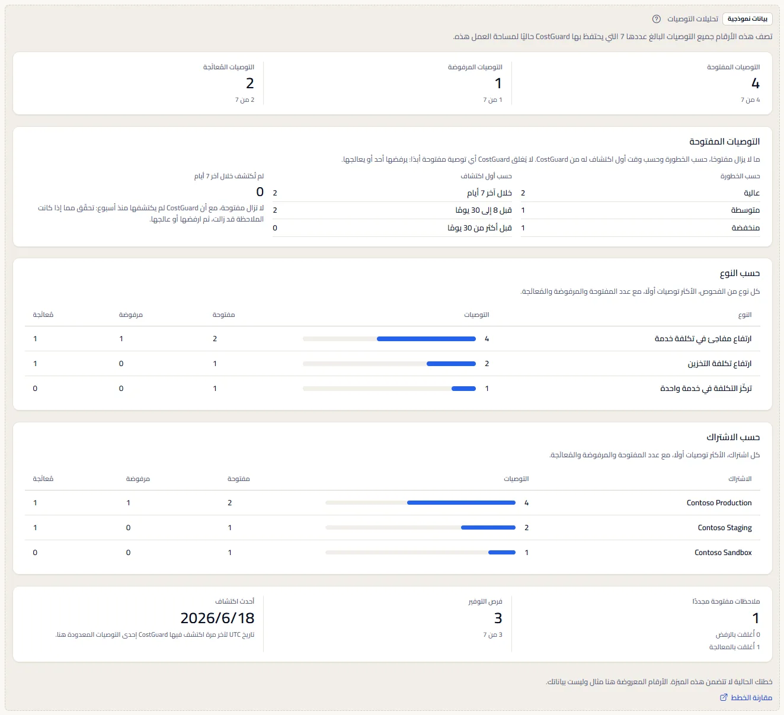
Task: Click the ملاحظات مفتوحة مجددًا card label
Action: click(726, 602)
